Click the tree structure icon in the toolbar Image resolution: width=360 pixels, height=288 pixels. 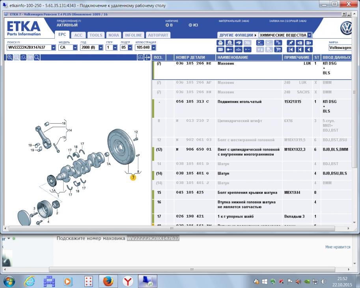[238, 49]
